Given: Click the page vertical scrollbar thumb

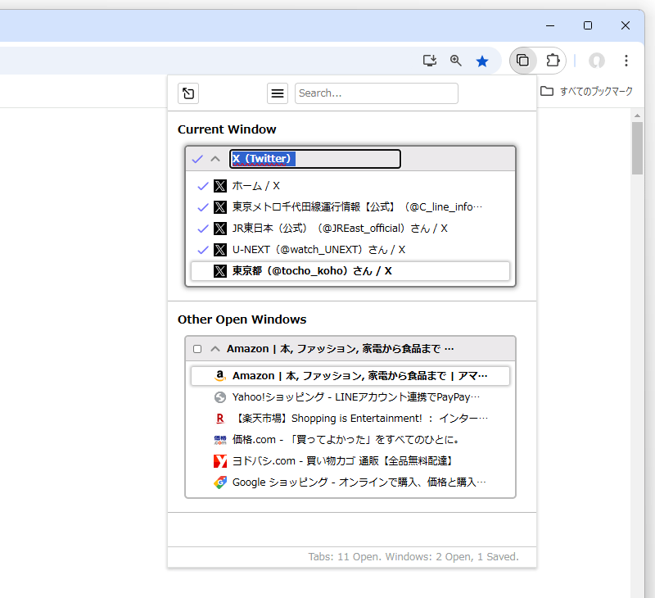Looking at the screenshot, I should (x=637, y=148).
